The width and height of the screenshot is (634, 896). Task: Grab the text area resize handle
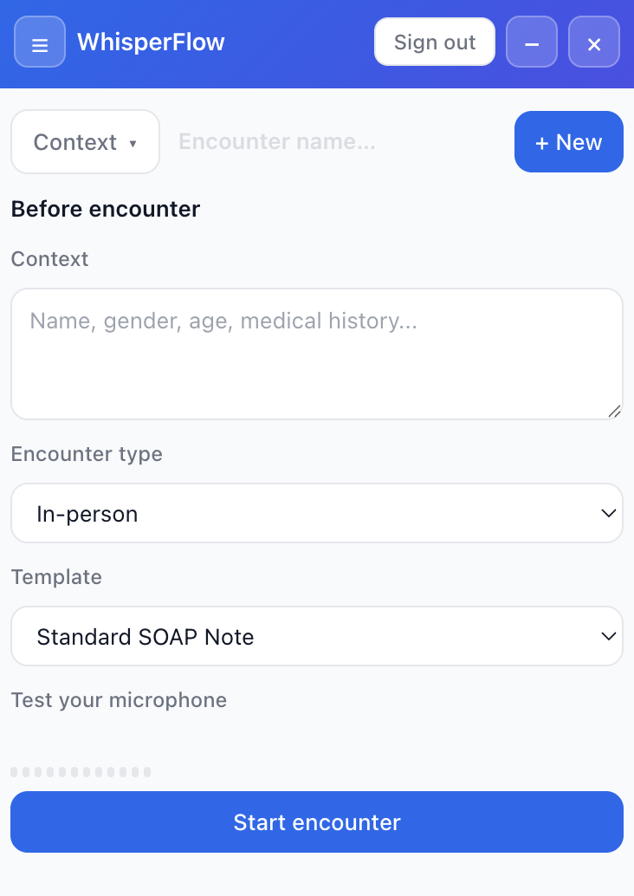[614, 412]
